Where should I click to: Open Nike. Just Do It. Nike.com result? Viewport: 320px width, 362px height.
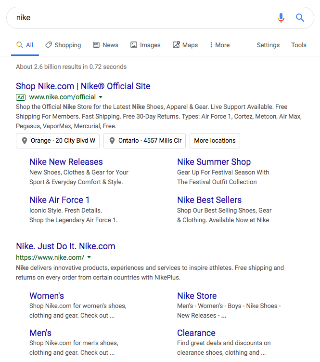(x=66, y=246)
